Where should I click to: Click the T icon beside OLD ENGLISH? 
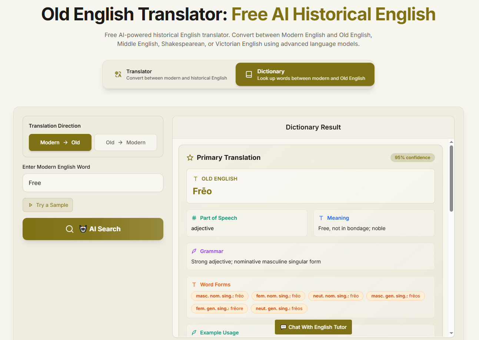(196, 179)
